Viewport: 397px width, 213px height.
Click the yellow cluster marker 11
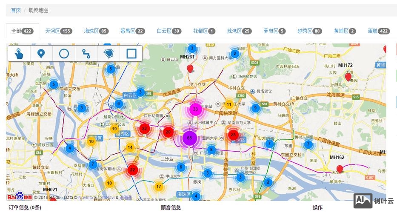point(229,104)
